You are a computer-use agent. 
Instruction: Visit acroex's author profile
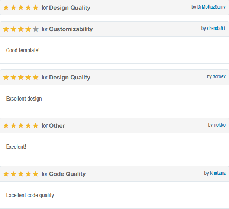pyautogui.click(x=219, y=76)
